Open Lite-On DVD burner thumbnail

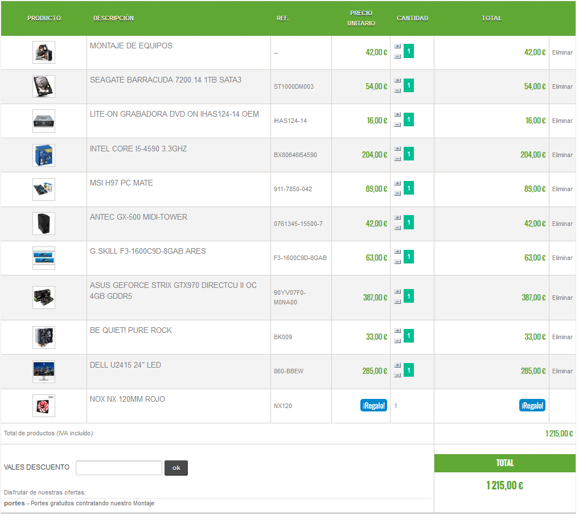point(44,121)
